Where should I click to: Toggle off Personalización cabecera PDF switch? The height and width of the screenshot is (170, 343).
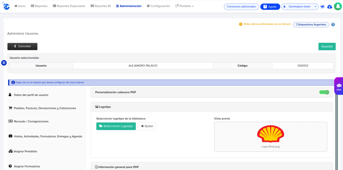pyautogui.click(x=324, y=92)
